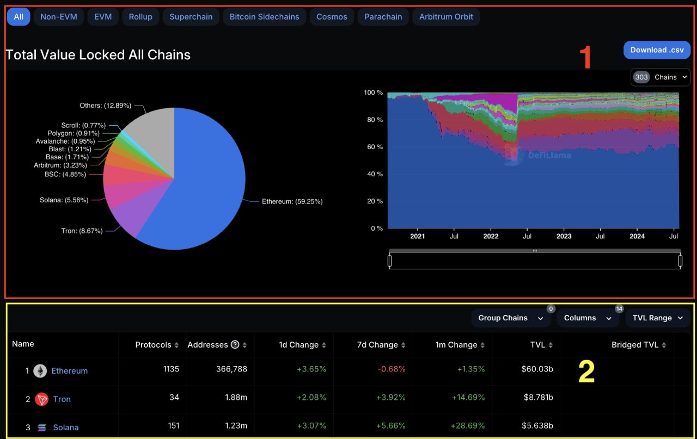697x439 pixels.
Task: Sort by TVL column arrows
Action: (x=551, y=345)
